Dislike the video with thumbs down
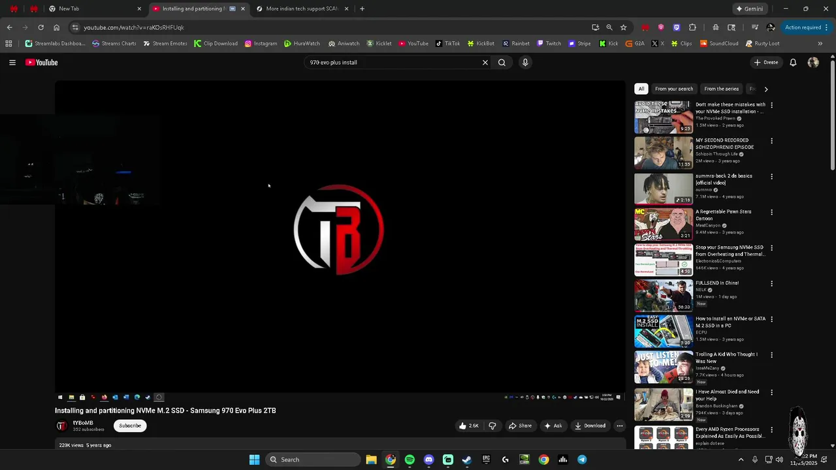 coord(492,426)
